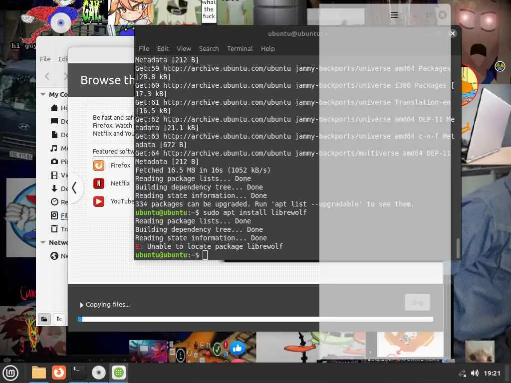The height and width of the screenshot is (383, 511).
Task: Show tree view in file manager
Action: point(59,319)
